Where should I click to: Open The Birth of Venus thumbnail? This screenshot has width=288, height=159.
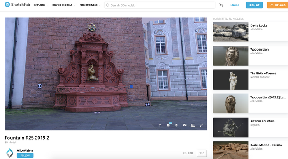(230, 80)
